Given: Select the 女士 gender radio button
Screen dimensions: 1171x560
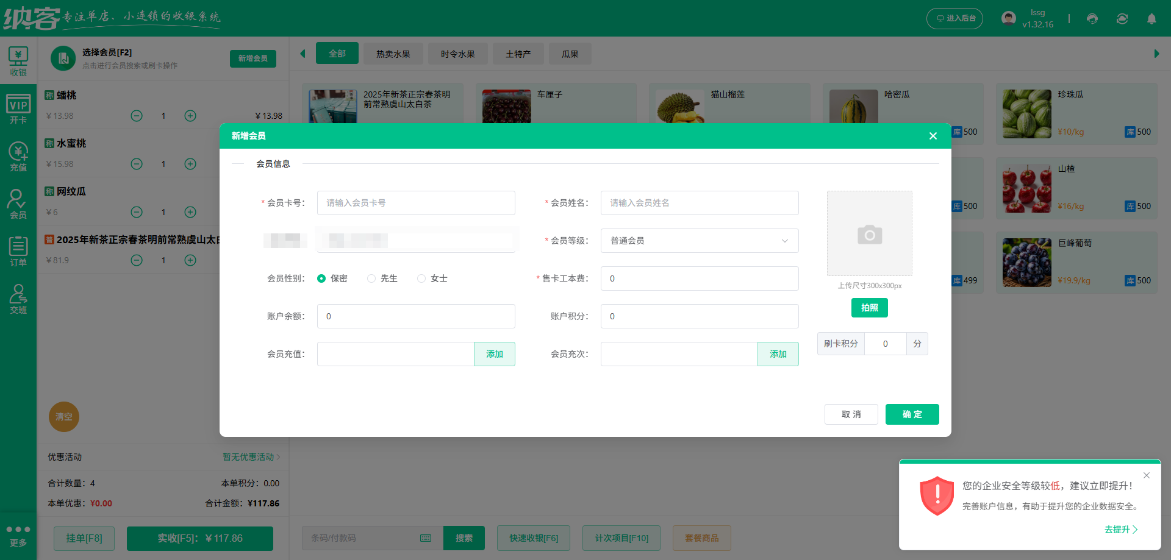Looking at the screenshot, I should click(x=421, y=278).
